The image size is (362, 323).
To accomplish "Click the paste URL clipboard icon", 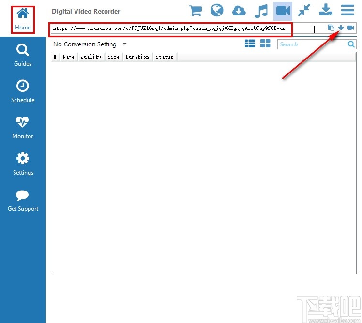I will tap(331, 28).
